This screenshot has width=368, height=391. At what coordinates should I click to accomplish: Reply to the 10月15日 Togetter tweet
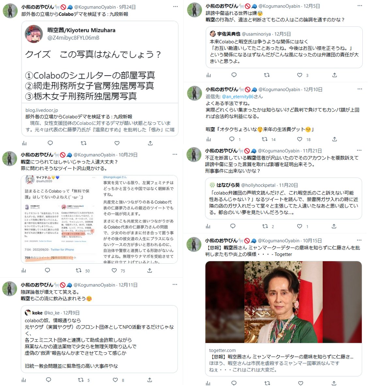point(234,383)
